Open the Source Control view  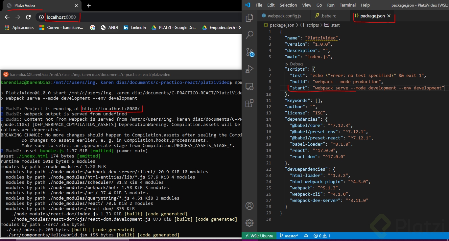249,52
